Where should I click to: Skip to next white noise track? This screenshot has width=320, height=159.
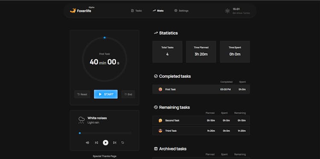point(114,143)
